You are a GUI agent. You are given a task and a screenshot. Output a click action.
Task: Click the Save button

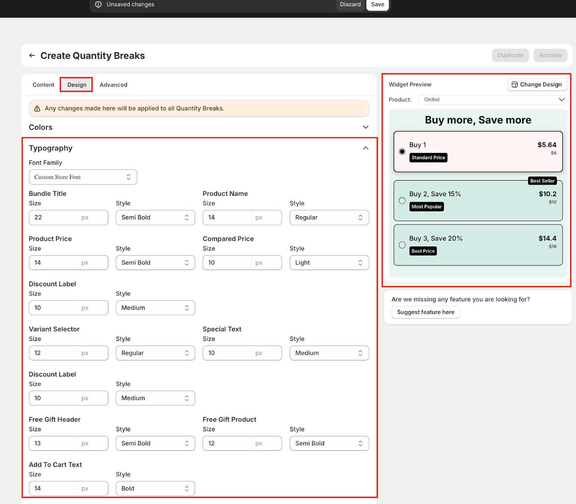(x=377, y=5)
